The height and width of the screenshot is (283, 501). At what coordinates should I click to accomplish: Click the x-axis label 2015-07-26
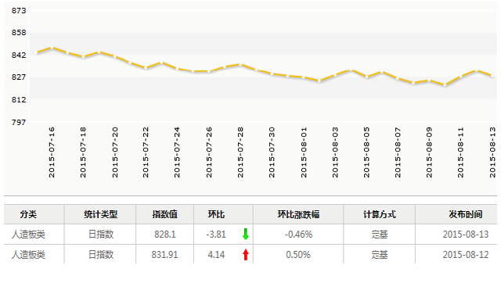[209, 152]
